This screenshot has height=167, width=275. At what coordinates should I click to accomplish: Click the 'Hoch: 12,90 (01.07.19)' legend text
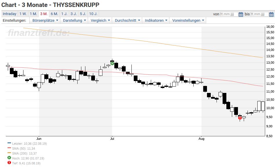pyautogui.click(x=28, y=158)
